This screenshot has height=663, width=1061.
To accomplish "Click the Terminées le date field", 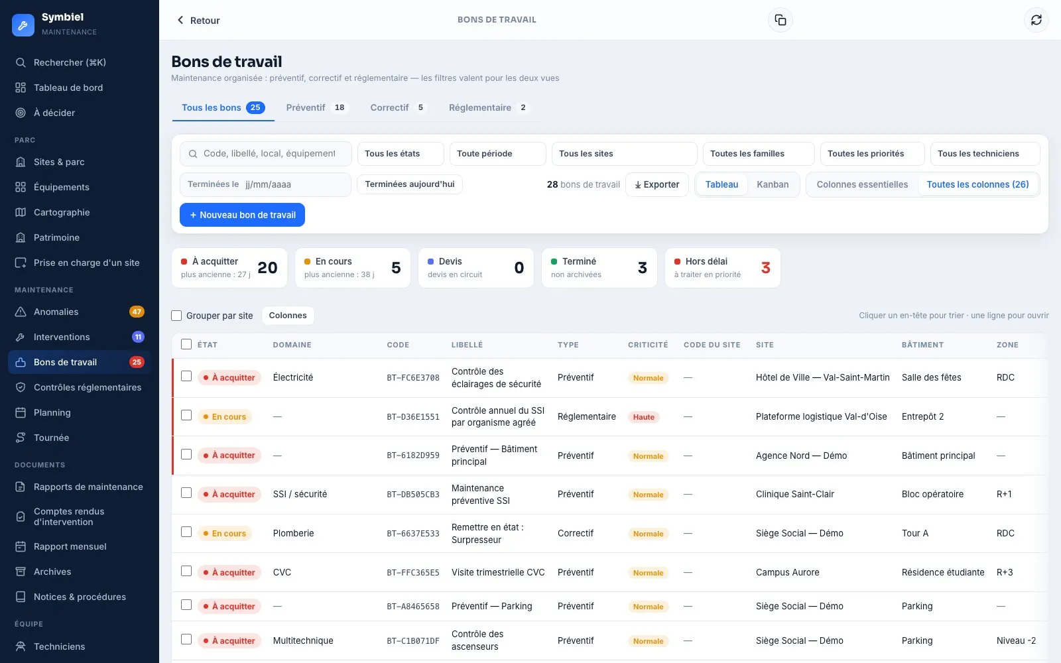I will coord(266,184).
